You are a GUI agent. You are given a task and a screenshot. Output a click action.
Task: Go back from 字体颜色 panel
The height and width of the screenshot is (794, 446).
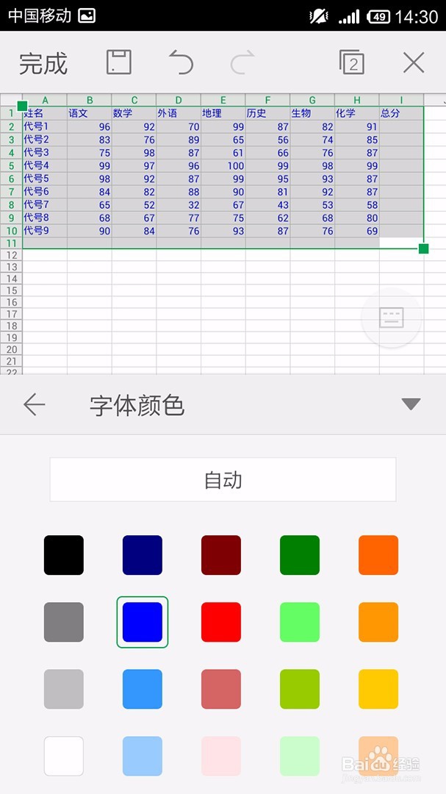35,405
